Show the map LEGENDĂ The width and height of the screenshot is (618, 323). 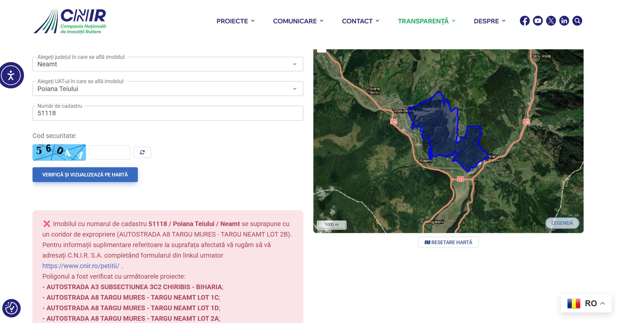562,223
